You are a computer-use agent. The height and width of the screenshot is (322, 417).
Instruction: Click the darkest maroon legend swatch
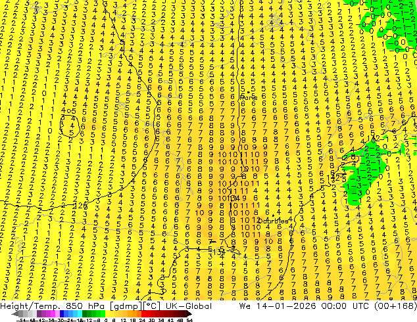pos(185,313)
